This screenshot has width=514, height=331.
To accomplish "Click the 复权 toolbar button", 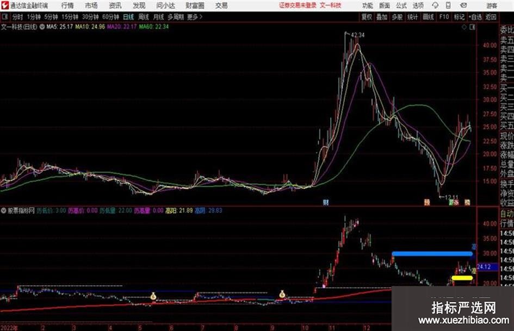I will (367, 17).
